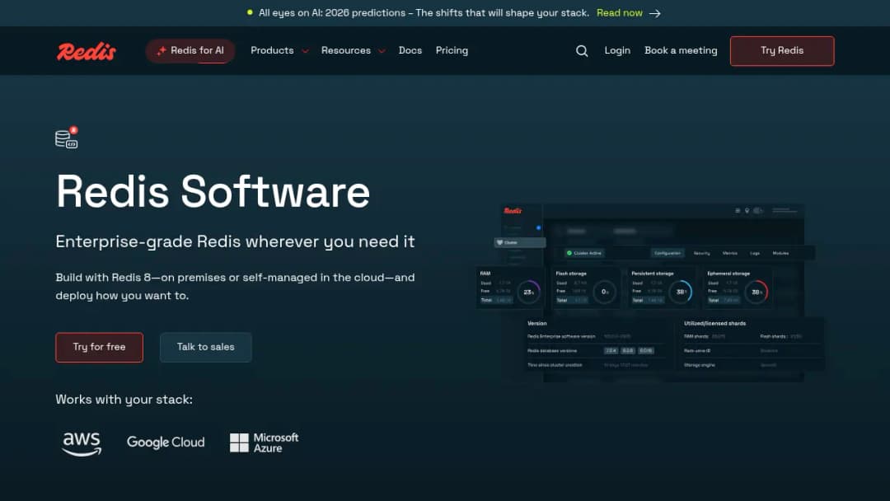Click the Redis logo in the header

[x=87, y=51]
